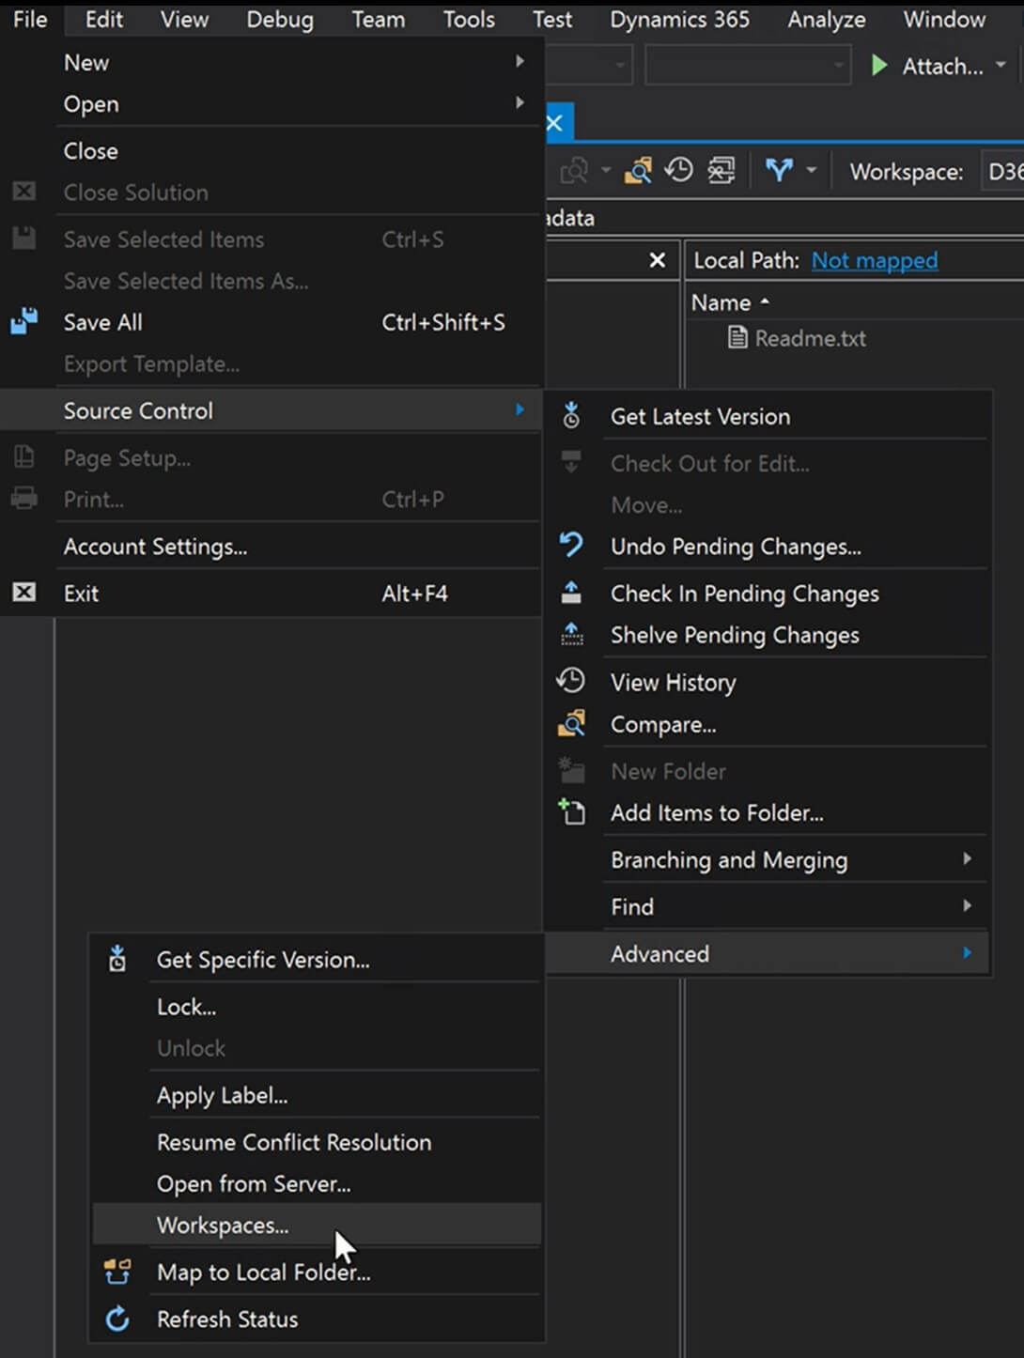Click the Refresh Status icon
The image size is (1024, 1358).
point(117,1319)
